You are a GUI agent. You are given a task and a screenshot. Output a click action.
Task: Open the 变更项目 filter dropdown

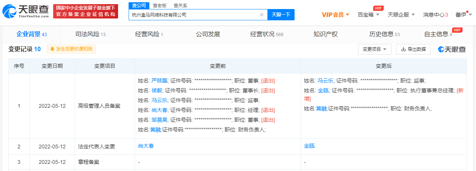coord(375,49)
